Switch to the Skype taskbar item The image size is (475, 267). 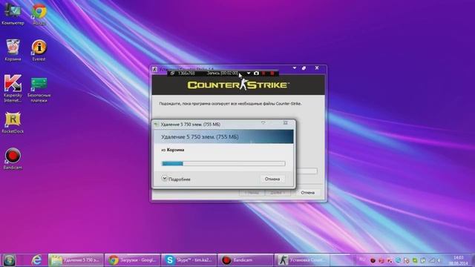[x=189, y=260]
